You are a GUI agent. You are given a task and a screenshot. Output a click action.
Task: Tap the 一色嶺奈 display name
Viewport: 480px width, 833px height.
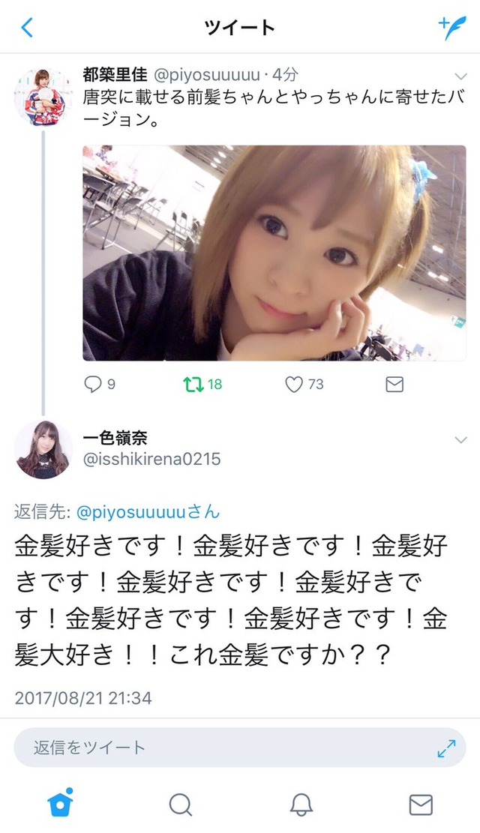(x=115, y=439)
